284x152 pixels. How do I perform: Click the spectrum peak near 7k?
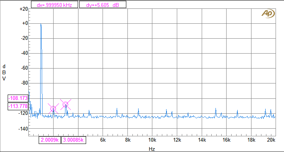[117, 109]
